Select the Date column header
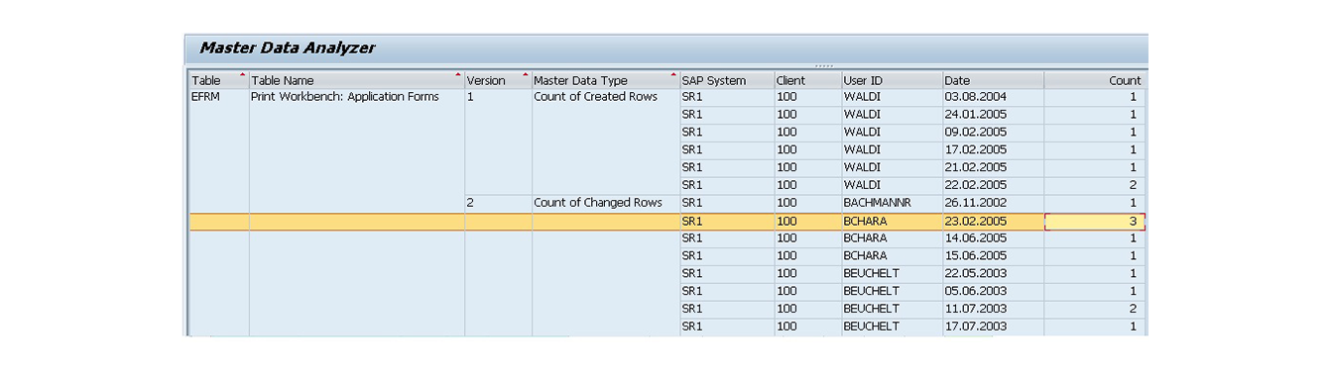 (993, 80)
